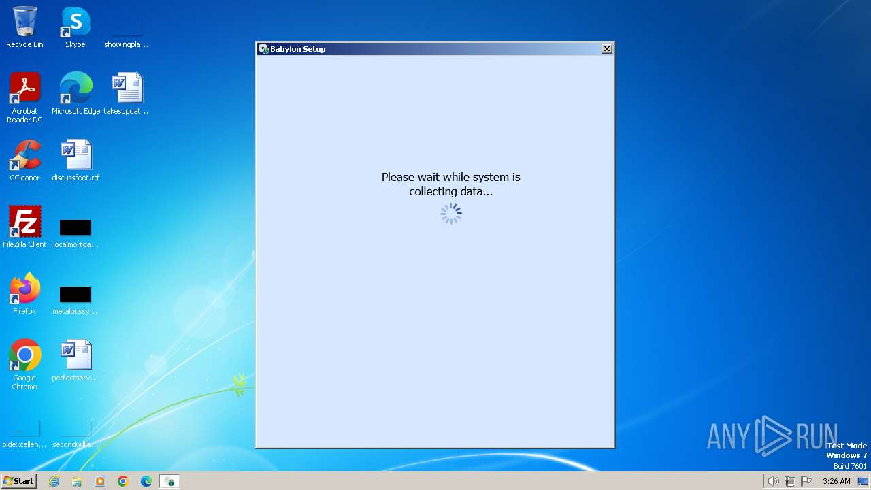This screenshot has width=871, height=490.
Task: Click the volume speaker tray icon
Action: click(773, 481)
